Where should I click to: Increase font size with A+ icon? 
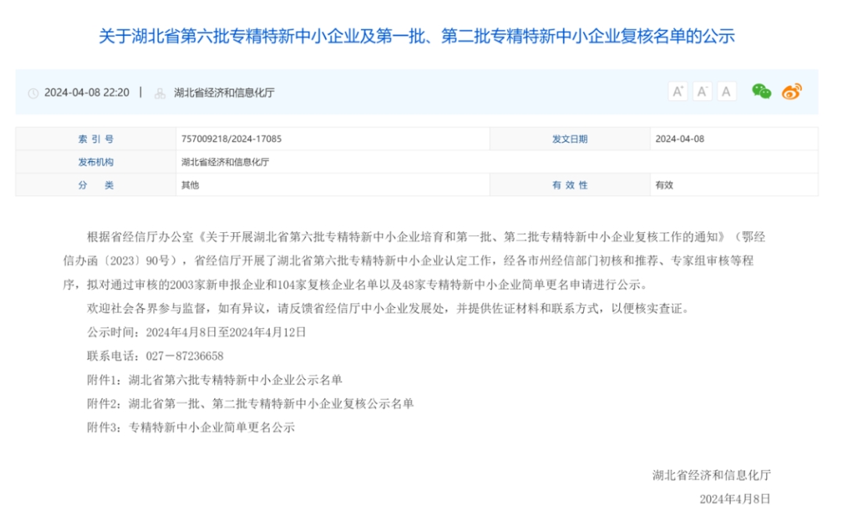coord(678,91)
